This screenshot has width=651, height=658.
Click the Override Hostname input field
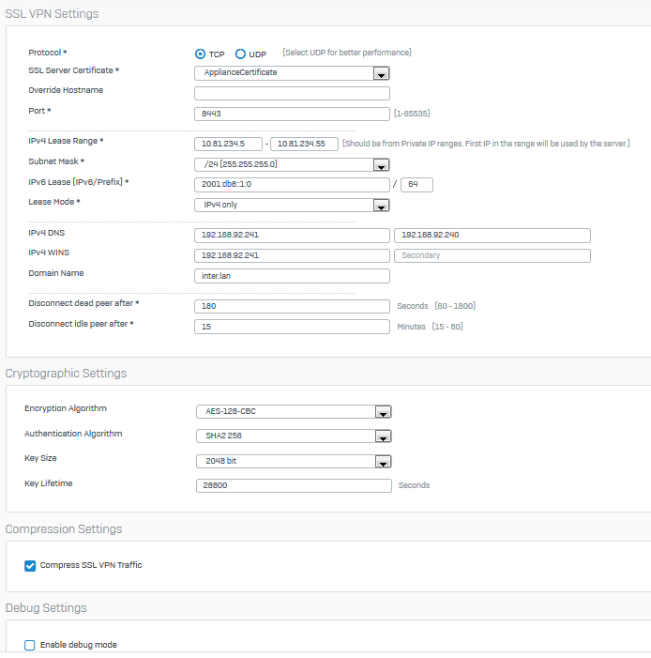tap(292, 94)
